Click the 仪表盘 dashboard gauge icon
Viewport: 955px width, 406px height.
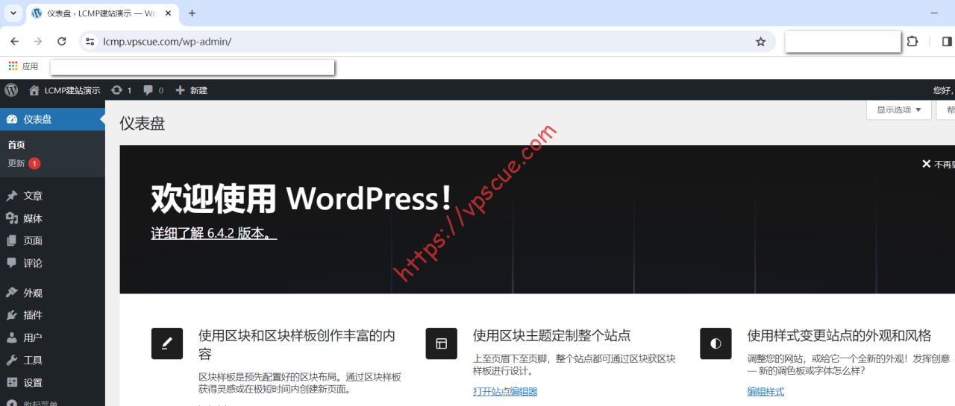coord(11,119)
